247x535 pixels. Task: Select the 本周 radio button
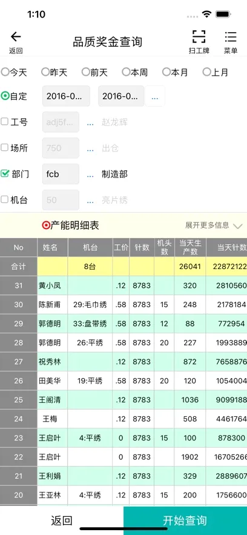click(126, 72)
